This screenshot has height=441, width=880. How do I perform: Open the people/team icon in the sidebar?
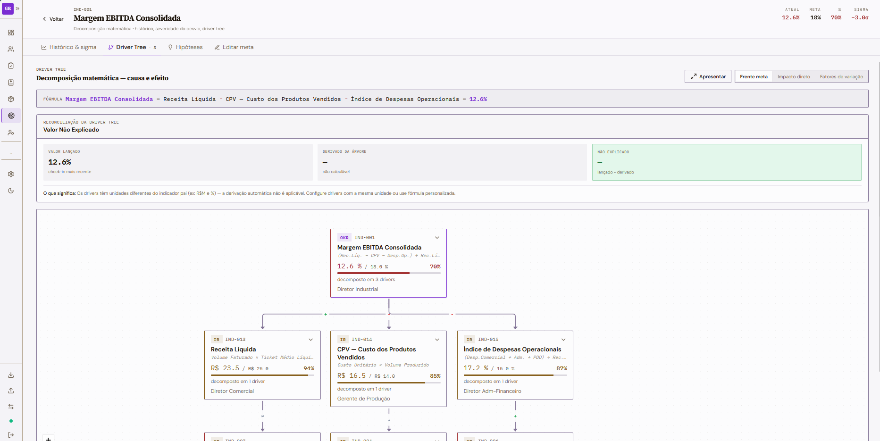click(11, 49)
